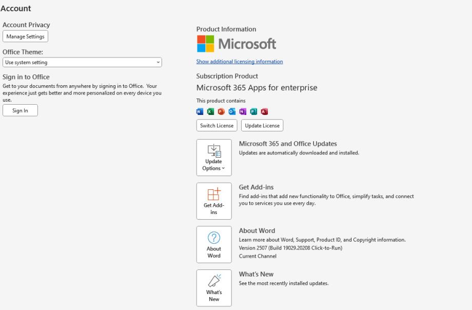Click the Microsoft 365 and Office Updates heading
Screen dimensions: 472x310
point(288,144)
